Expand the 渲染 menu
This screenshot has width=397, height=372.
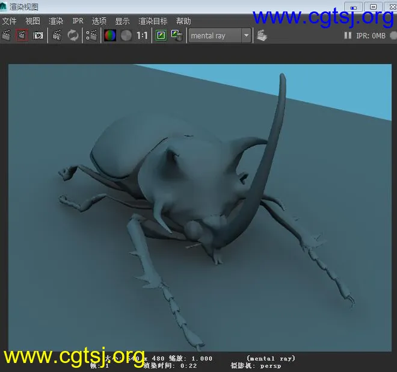[56, 21]
